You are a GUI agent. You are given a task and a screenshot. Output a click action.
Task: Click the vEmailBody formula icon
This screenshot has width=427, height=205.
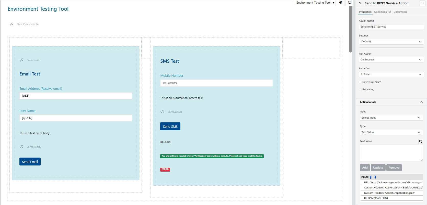coord(21,147)
